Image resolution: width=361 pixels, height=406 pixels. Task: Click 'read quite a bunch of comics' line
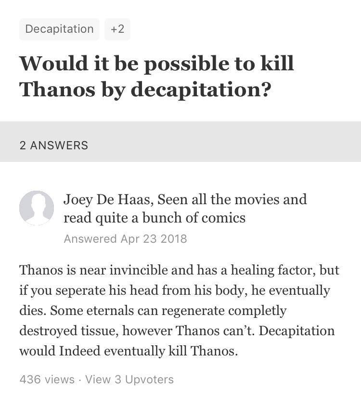154,218
